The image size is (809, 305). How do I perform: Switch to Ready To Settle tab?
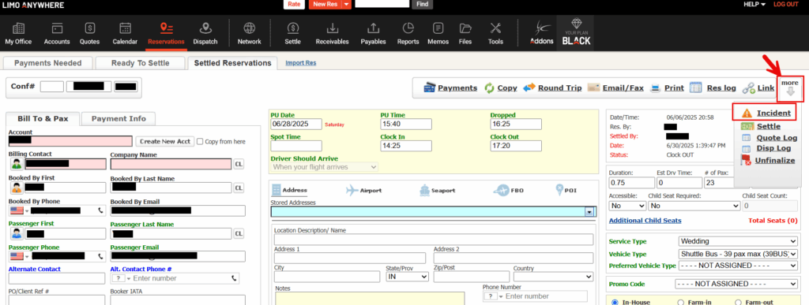(x=141, y=63)
